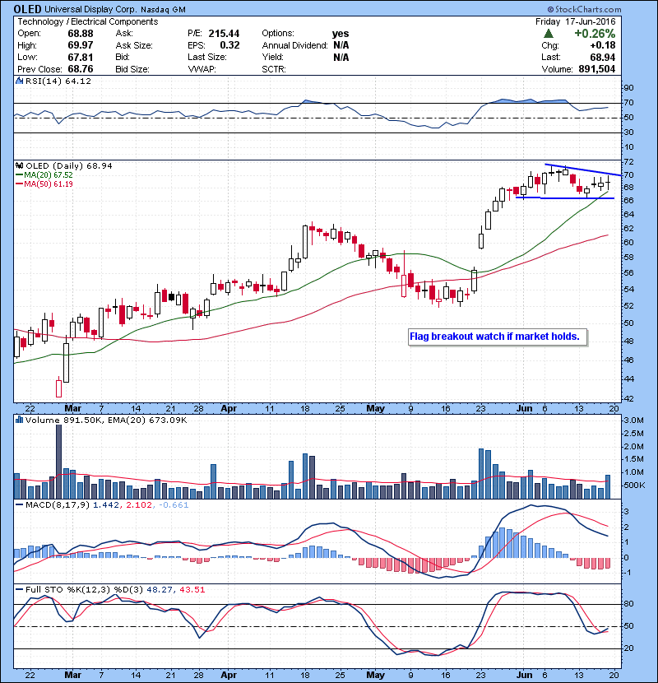Click the 'MACD(8,17,9)' indicator label

click(x=58, y=505)
